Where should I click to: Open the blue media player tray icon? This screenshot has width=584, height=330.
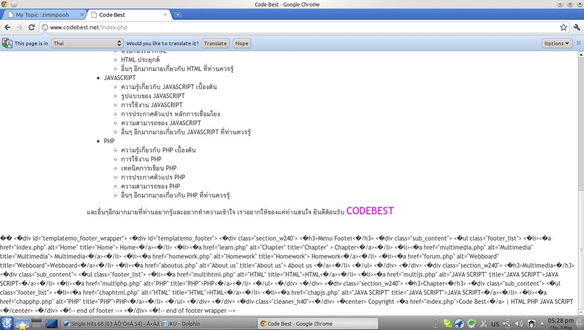coord(459,324)
